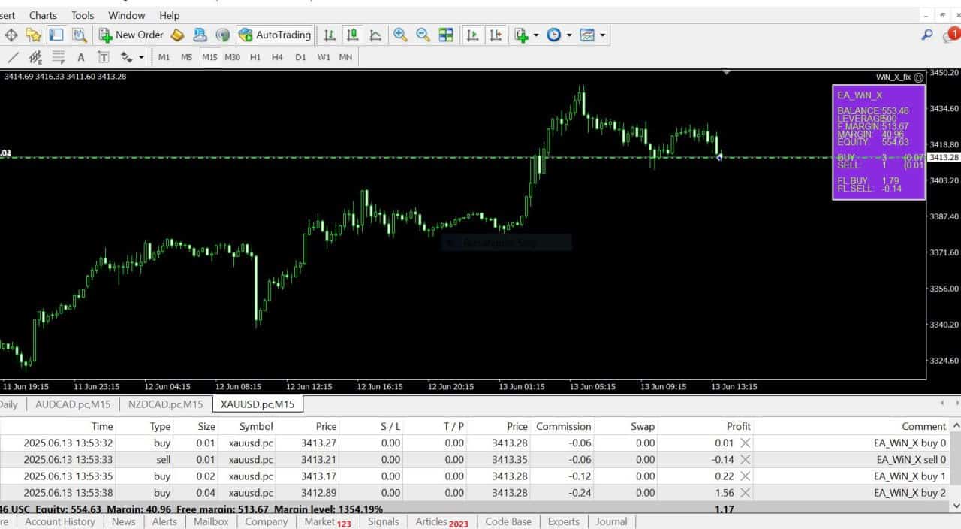Switch chart to bar chart mode
This screenshot has width=961, height=529.
[x=330, y=35]
